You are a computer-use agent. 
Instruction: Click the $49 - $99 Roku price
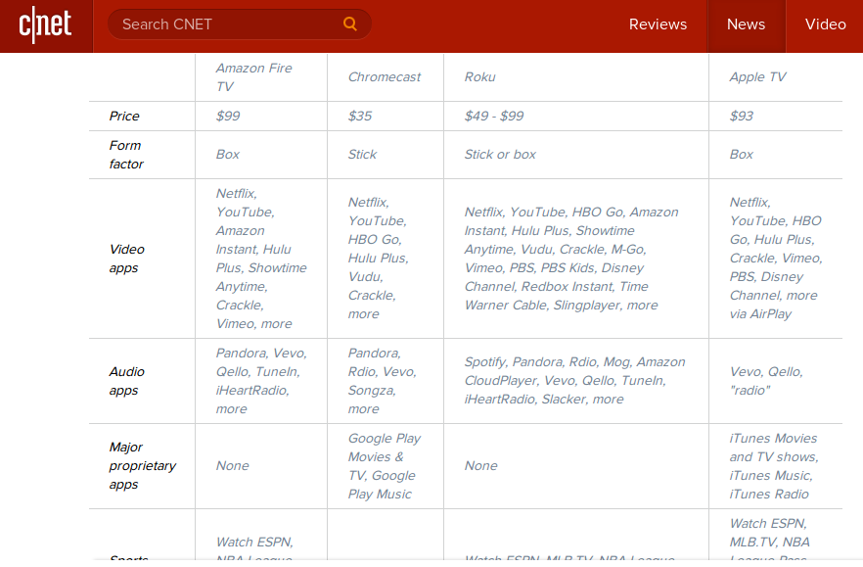coord(494,117)
